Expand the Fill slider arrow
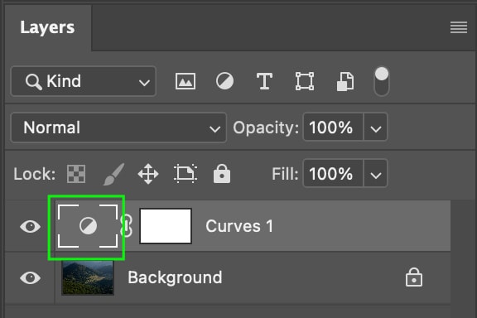The height and width of the screenshot is (318, 477). click(x=376, y=173)
